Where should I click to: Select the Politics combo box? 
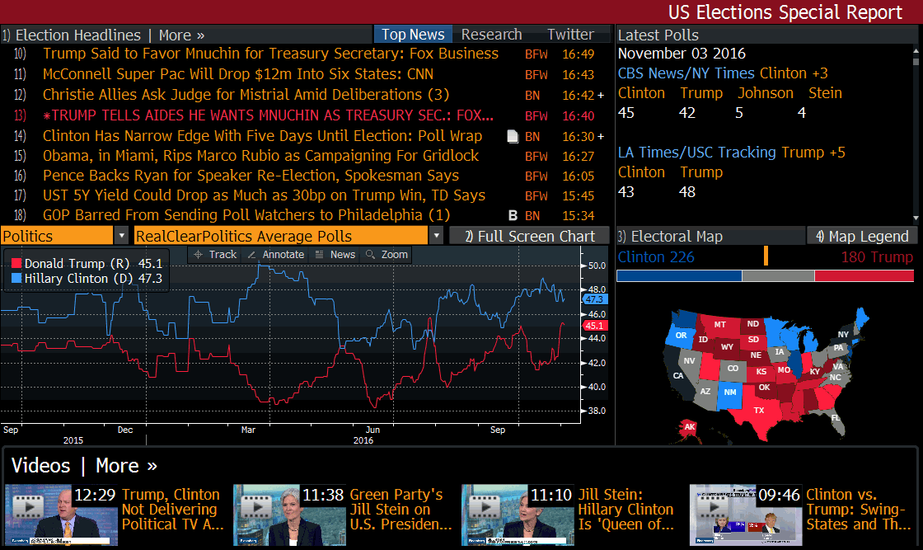coord(57,236)
